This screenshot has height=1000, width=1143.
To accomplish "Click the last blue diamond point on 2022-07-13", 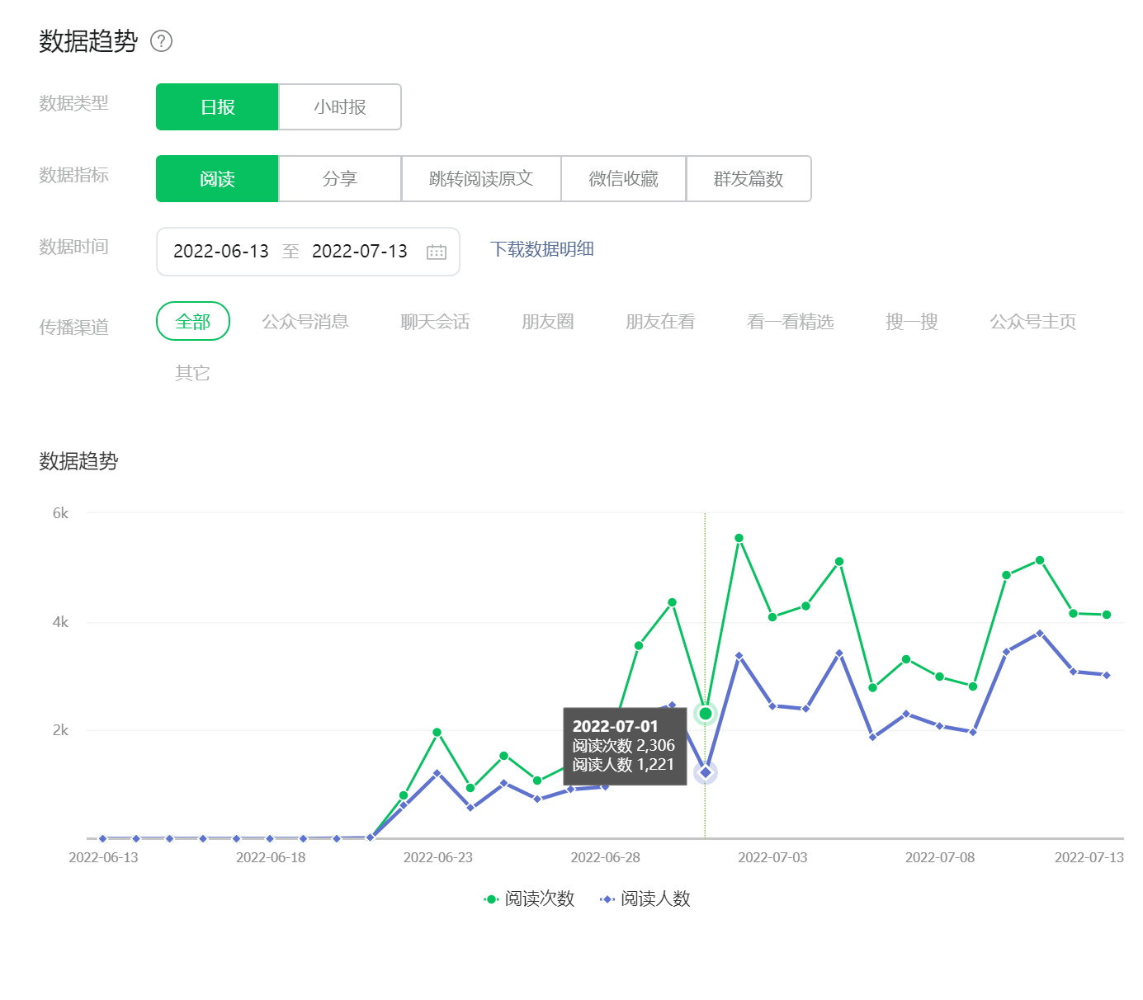I will (x=1107, y=675).
